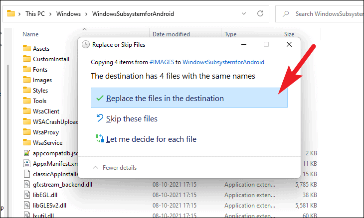Select the WsaService folder

43,142
